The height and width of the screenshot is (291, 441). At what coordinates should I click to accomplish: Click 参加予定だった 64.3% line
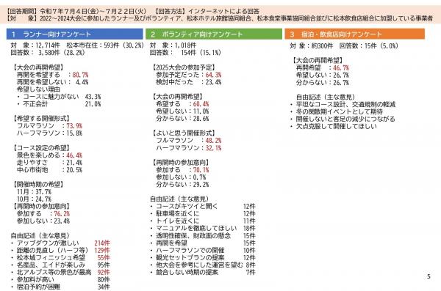pos(189,75)
